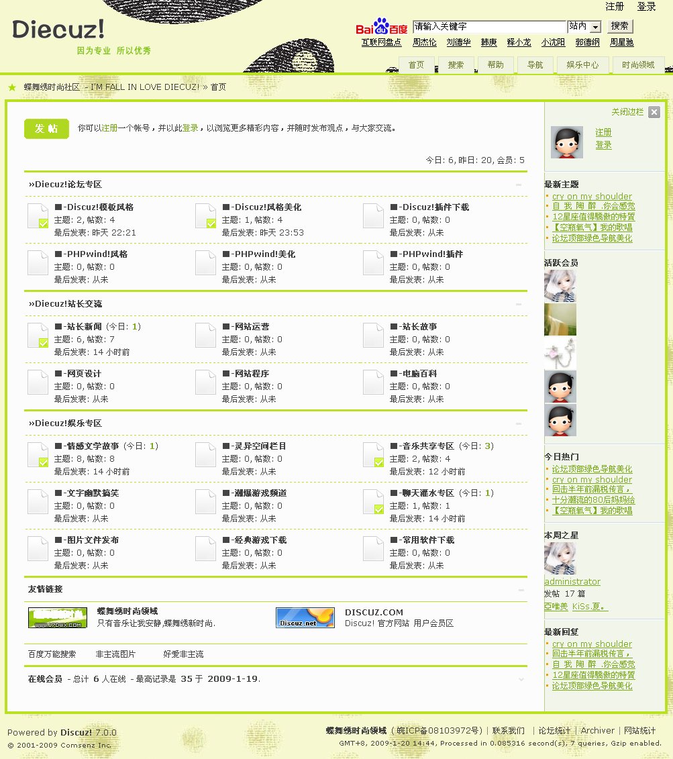Open the 导航 navigation tab
Viewport: 673px width, 759px height.
coord(535,65)
